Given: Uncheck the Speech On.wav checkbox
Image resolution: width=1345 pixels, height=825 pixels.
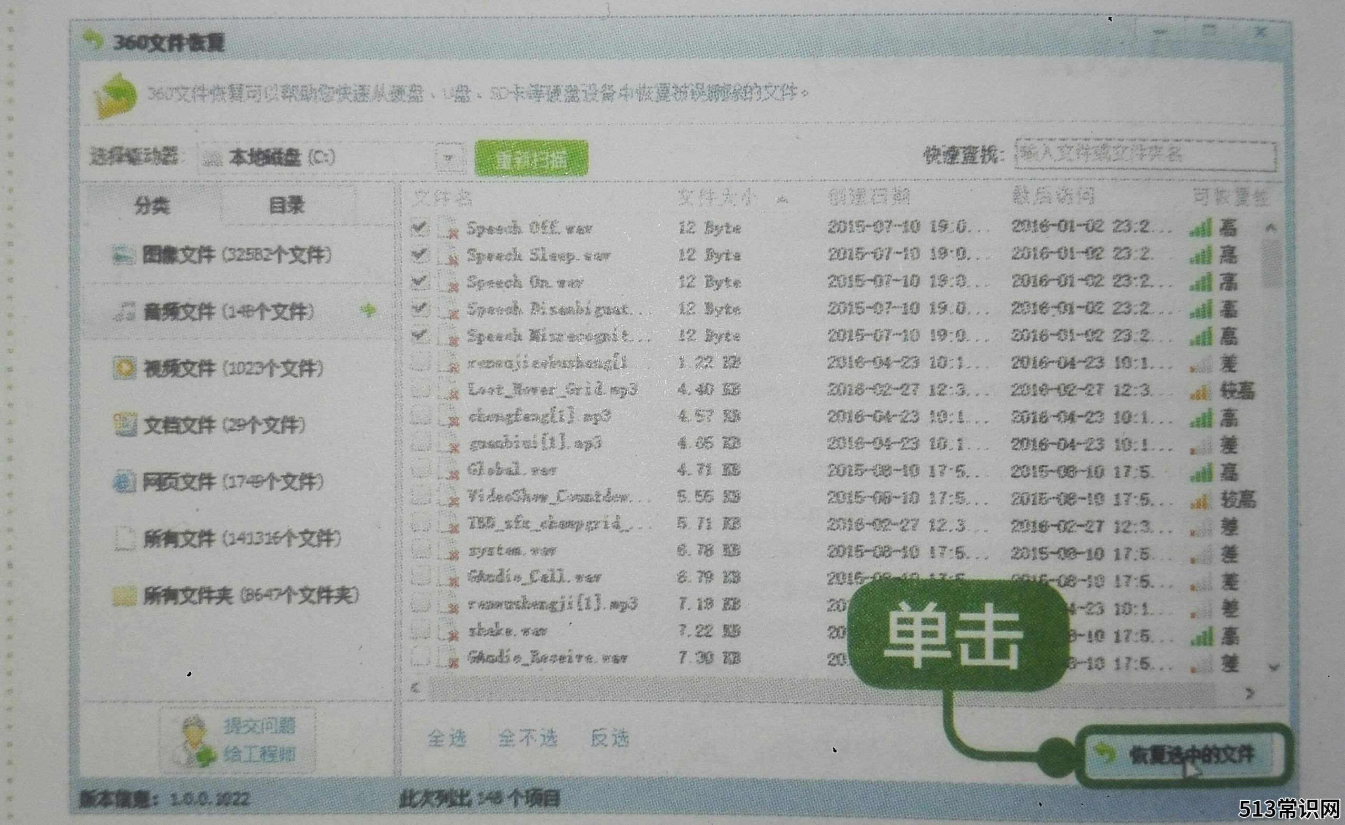Looking at the screenshot, I should (x=420, y=281).
